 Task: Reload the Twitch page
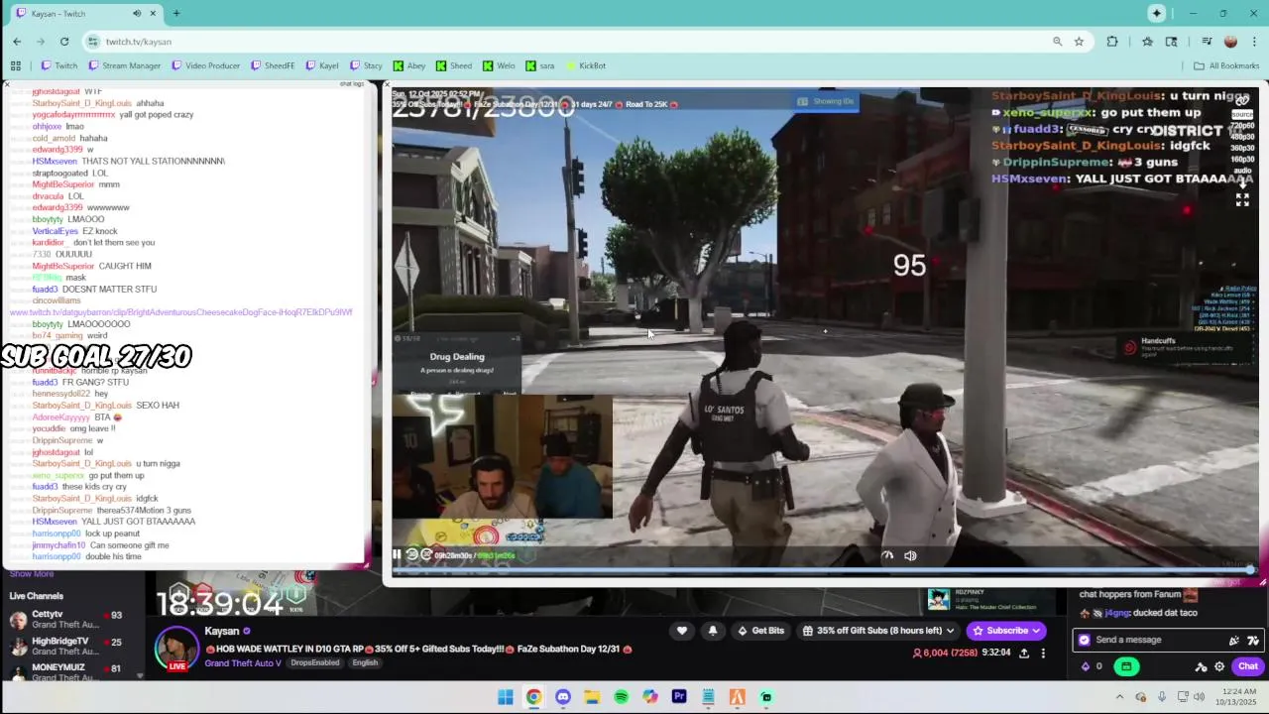coord(64,42)
